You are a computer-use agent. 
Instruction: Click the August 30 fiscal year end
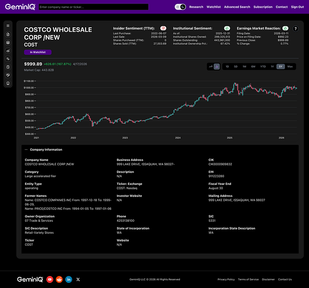coord(216,188)
